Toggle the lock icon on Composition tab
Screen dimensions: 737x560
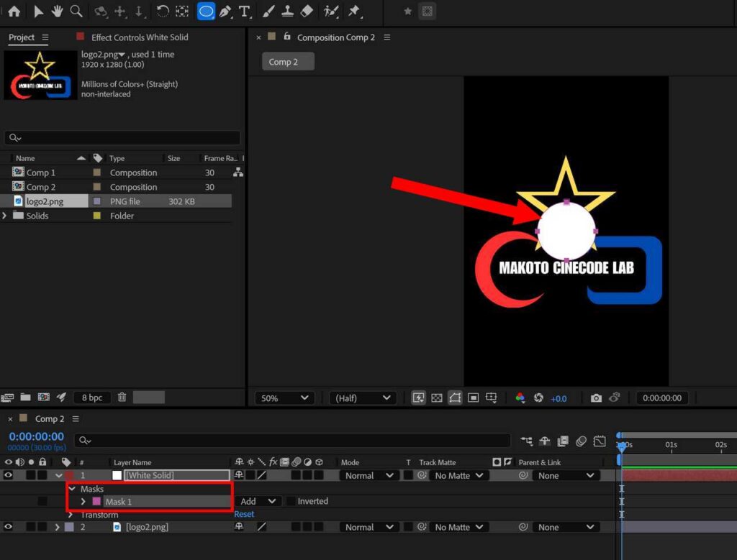coord(286,37)
